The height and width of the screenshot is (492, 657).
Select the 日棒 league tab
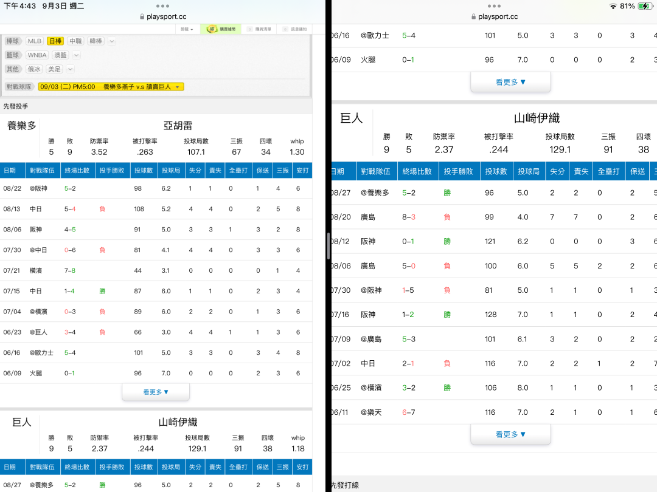point(55,41)
